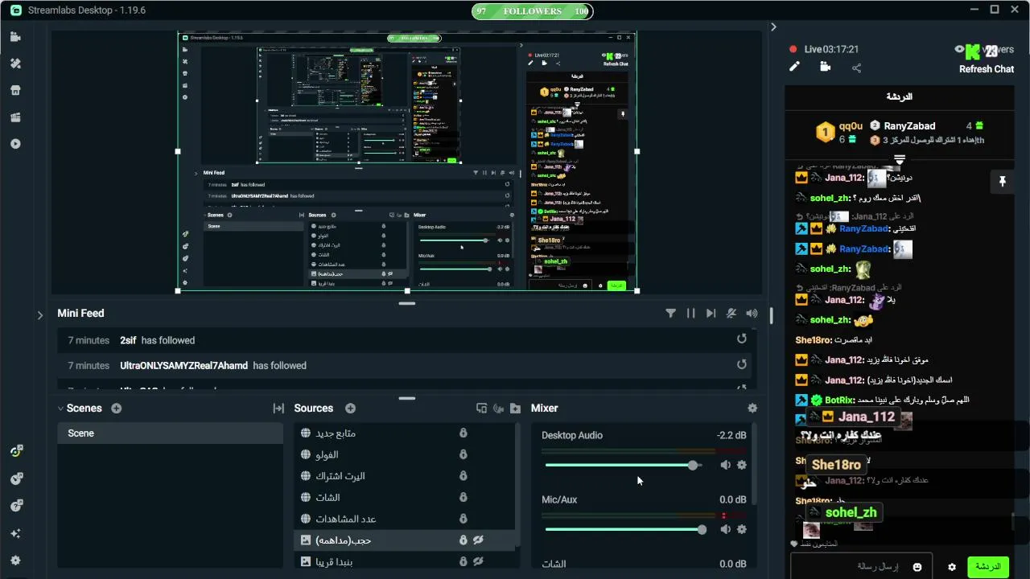
Task: Open the audio source icon in Sources header
Action: 498,409
